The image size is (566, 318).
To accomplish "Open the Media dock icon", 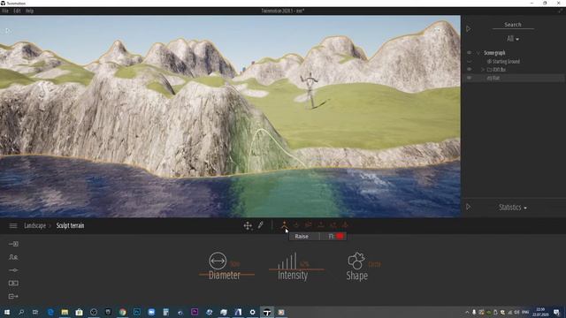I will coord(13,283).
